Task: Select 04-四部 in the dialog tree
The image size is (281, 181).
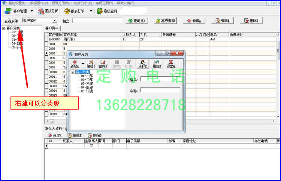Action: pyautogui.click(x=87, y=88)
